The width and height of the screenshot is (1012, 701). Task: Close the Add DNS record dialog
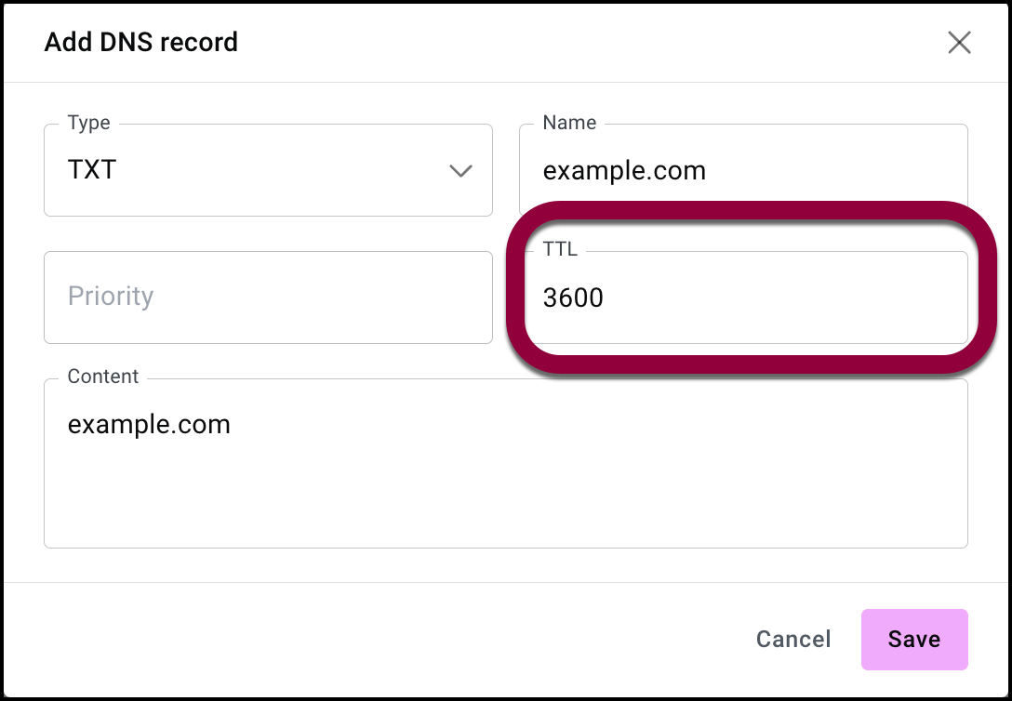(x=959, y=43)
